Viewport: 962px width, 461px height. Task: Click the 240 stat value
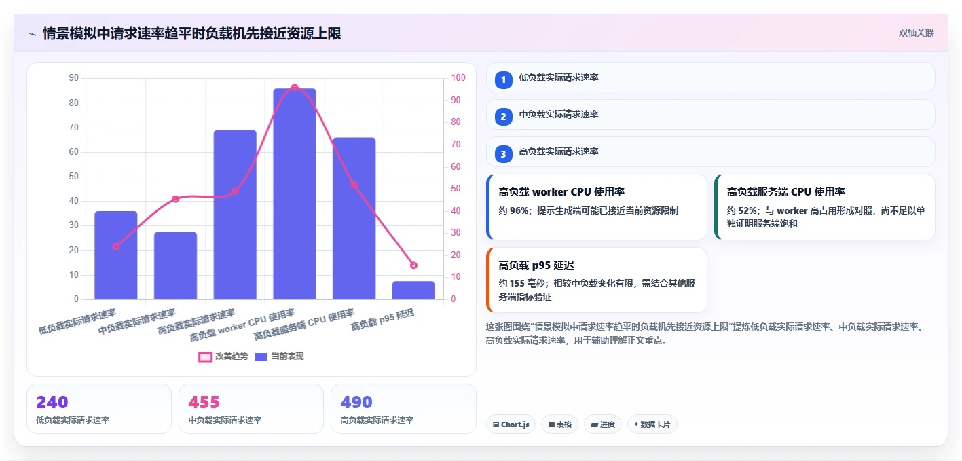52,402
